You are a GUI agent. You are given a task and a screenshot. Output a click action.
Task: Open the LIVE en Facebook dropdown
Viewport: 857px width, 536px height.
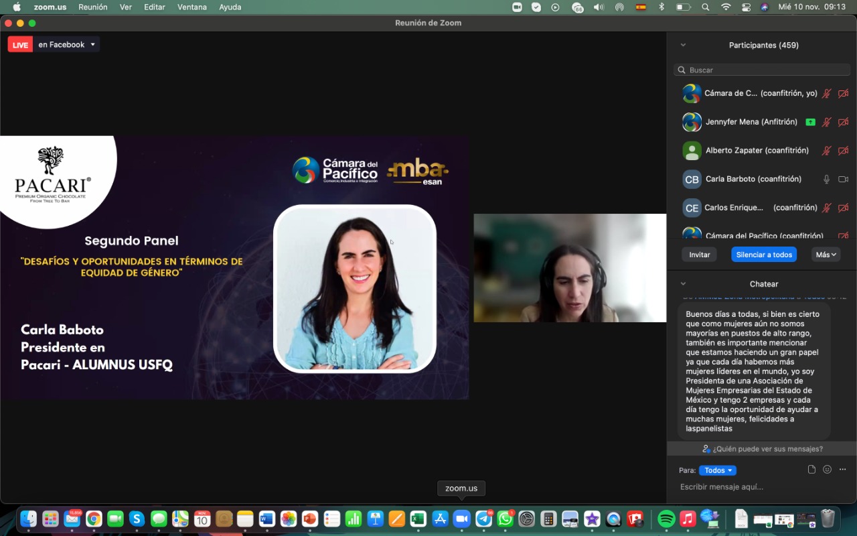tap(66, 45)
